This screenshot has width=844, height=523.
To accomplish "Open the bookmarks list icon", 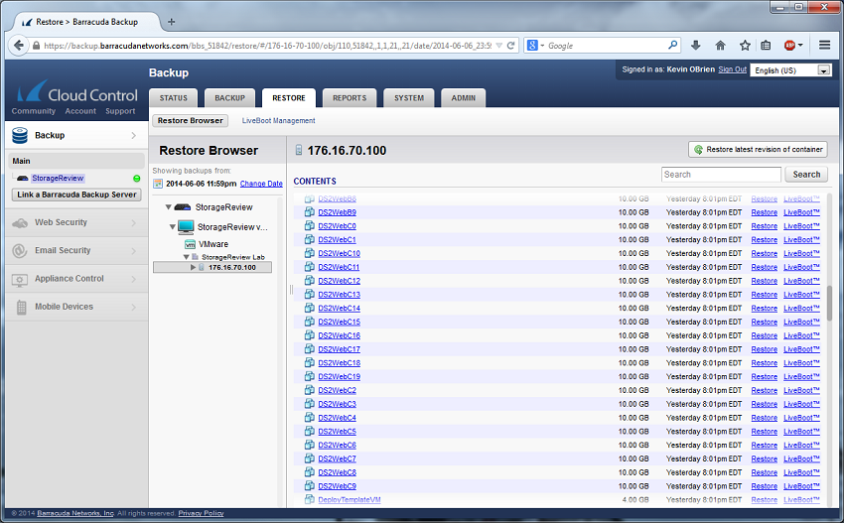I will tap(766, 46).
